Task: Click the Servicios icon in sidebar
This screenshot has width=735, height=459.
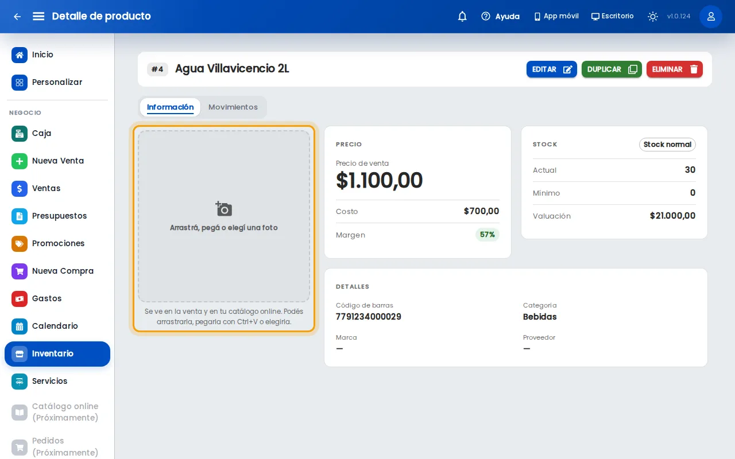Action: click(x=20, y=382)
